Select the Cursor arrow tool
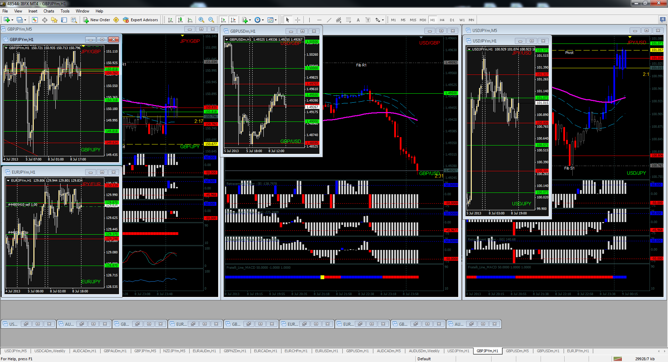This screenshot has height=362, width=668. click(x=288, y=20)
